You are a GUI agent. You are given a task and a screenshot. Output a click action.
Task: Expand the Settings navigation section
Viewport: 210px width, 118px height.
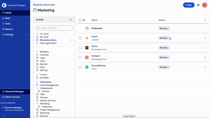click(26, 35)
